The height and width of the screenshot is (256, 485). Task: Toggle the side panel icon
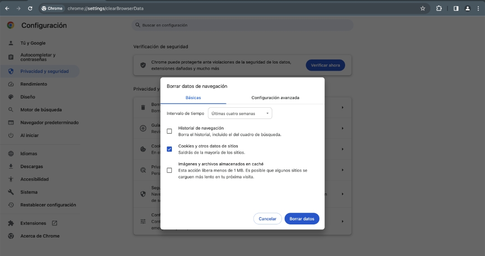point(456,9)
